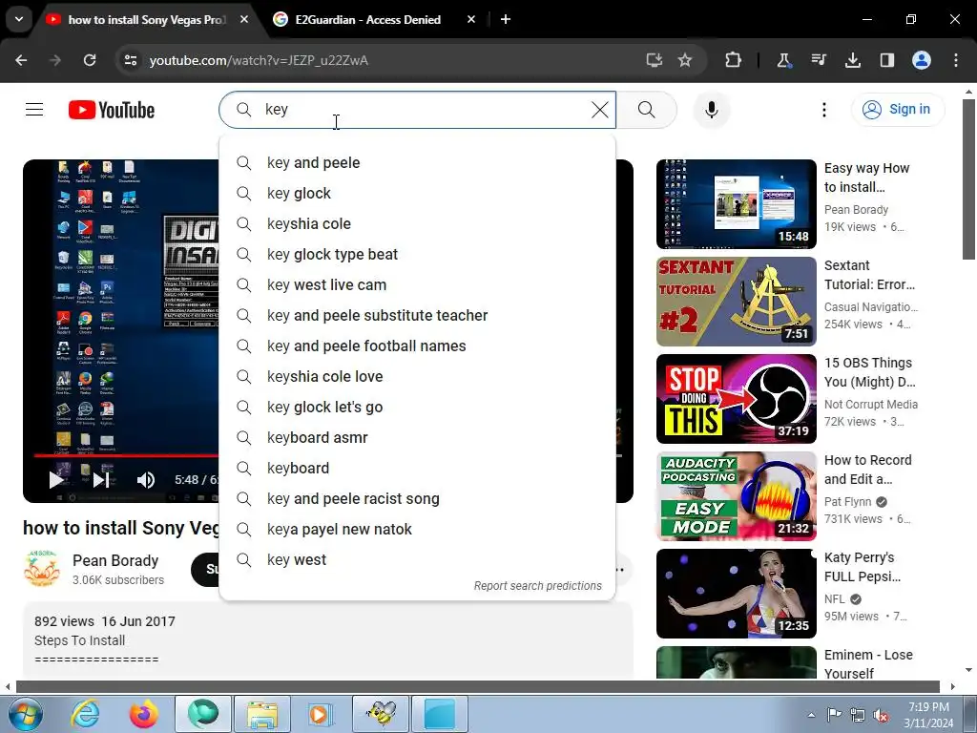Viewport: 977px width, 733px height.
Task: Open Chrome downloads icon
Action: tap(852, 60)
